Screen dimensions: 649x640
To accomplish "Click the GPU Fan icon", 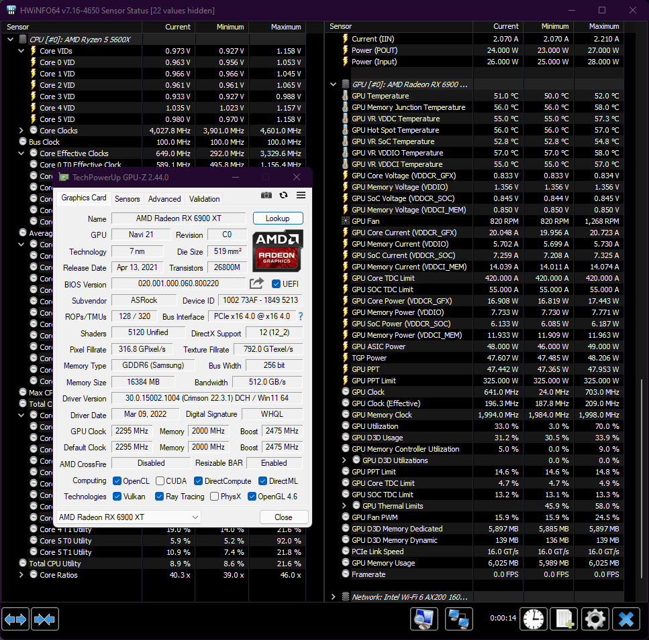I will (346, 221).
